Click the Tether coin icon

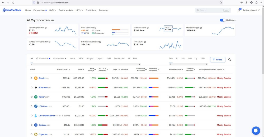point(36,97)
